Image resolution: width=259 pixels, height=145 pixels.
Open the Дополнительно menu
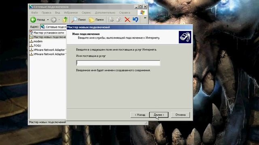(x=105, y=12)
